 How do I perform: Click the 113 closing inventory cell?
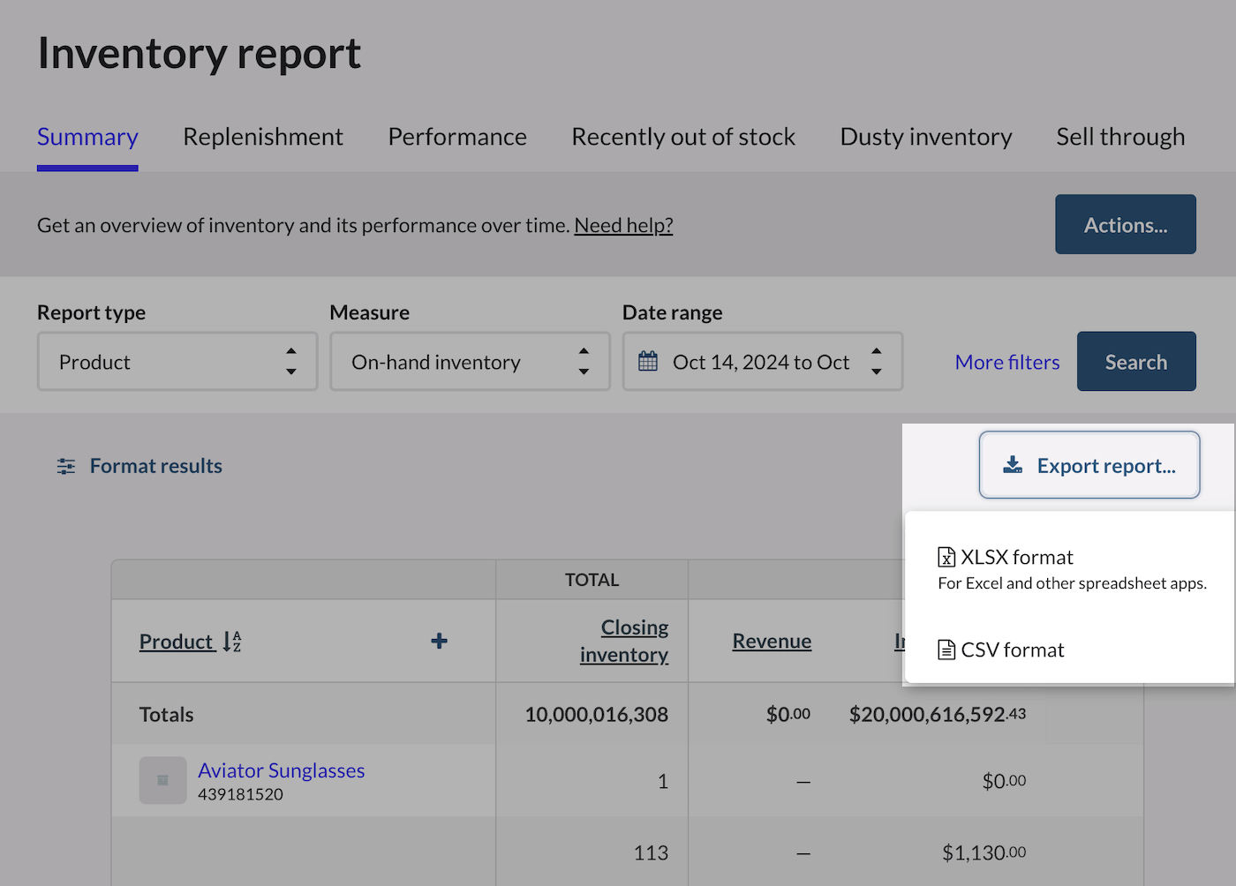[651, 852]
